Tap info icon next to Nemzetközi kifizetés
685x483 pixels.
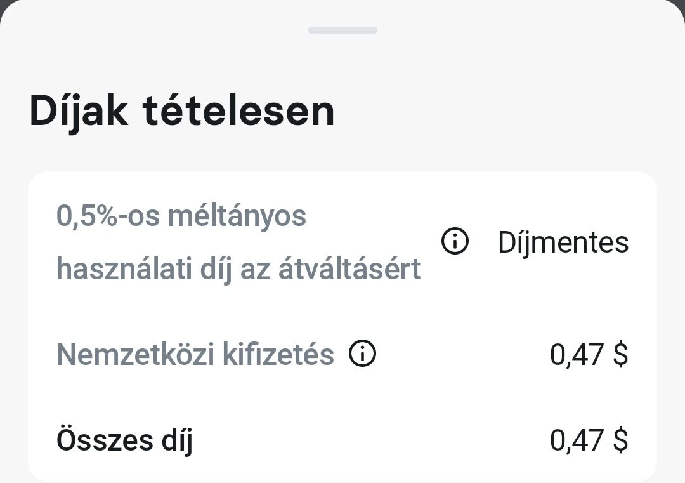362,353
